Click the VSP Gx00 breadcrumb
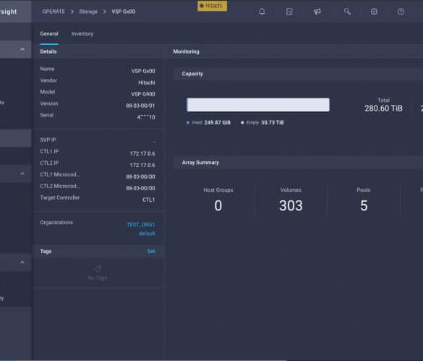423x361 pixels. pyautogui.click(x=124, y=12)
